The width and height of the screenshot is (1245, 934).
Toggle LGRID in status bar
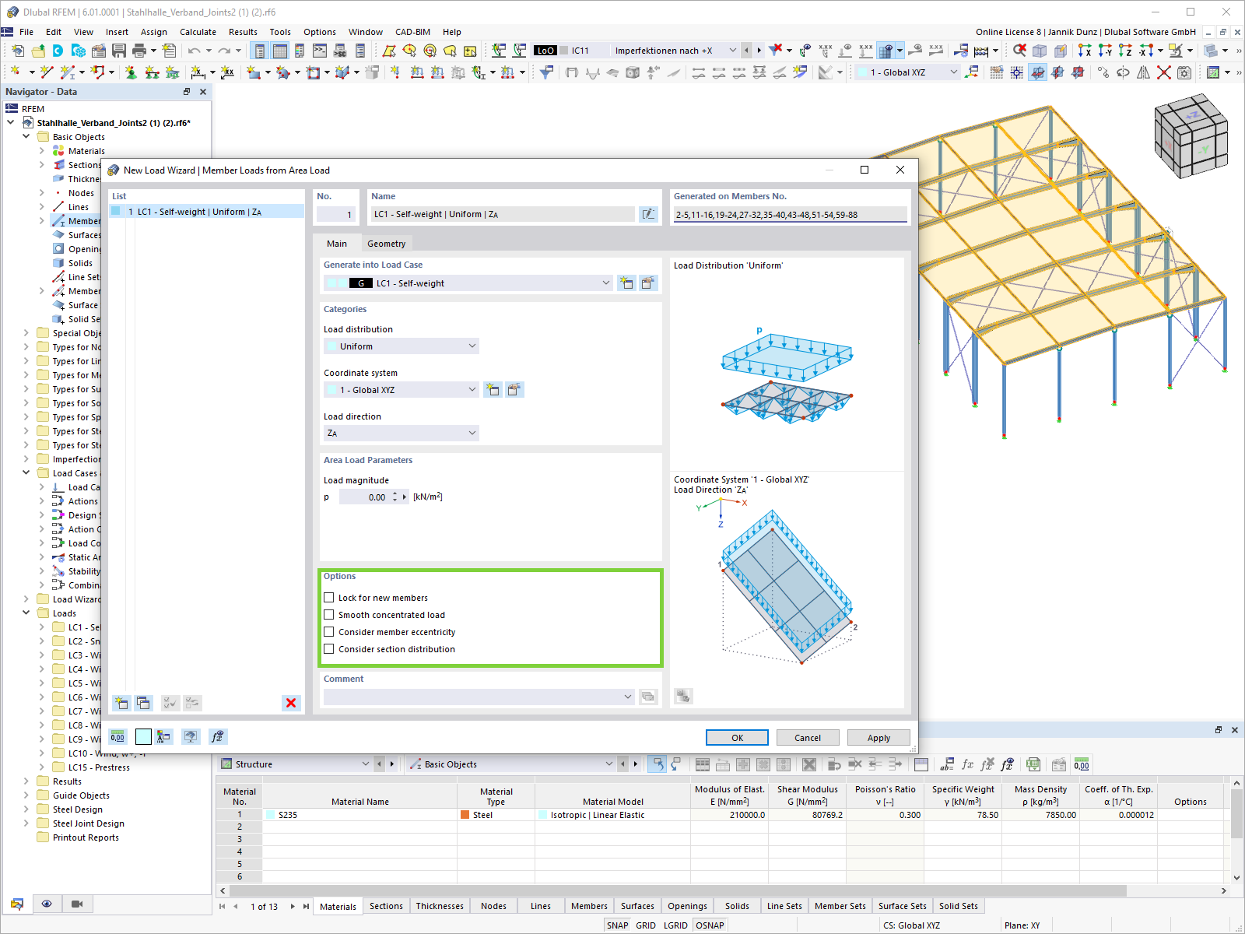point(675,925)
